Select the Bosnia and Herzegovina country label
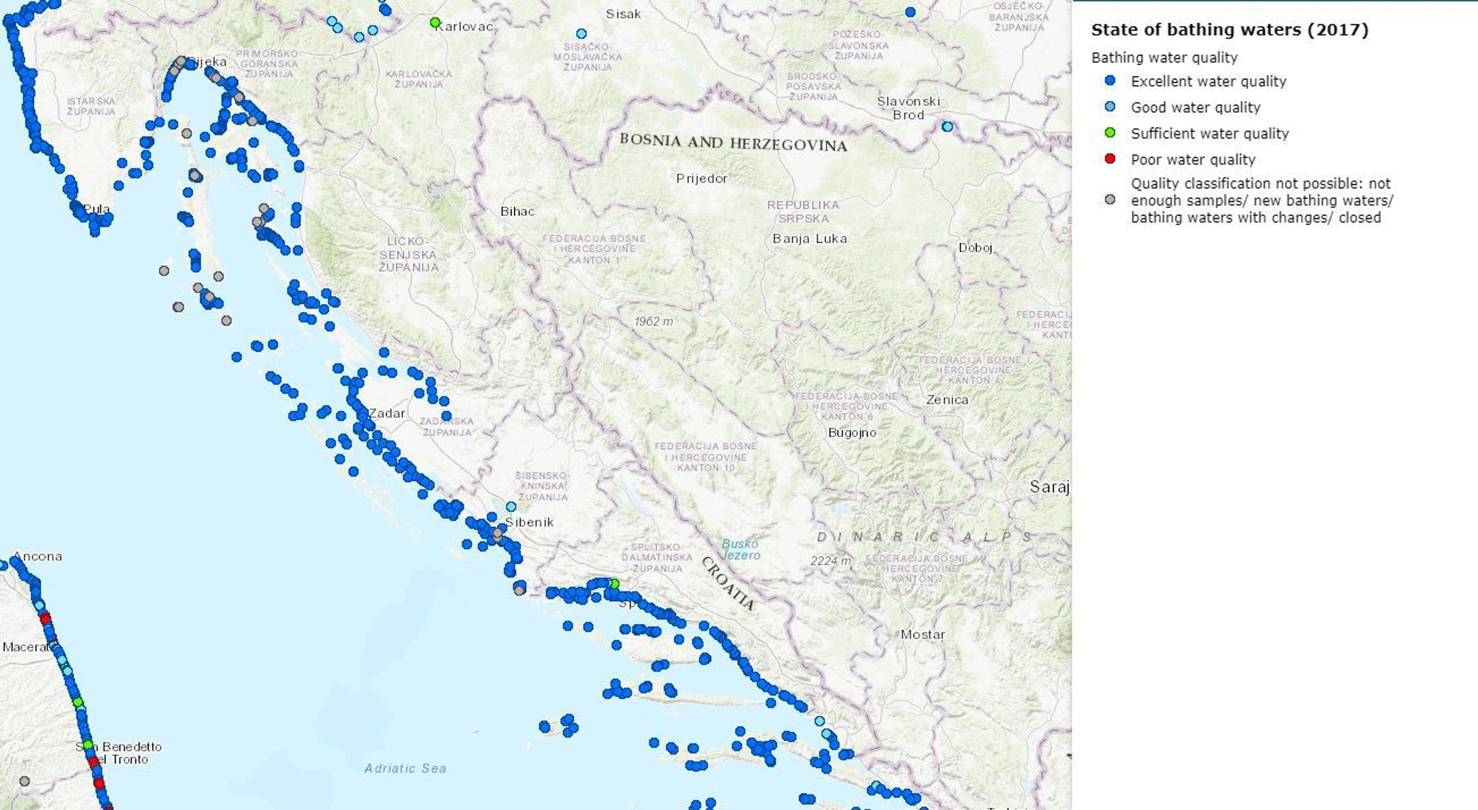This screenshot has width=1478, height=810. pos(733,142)
